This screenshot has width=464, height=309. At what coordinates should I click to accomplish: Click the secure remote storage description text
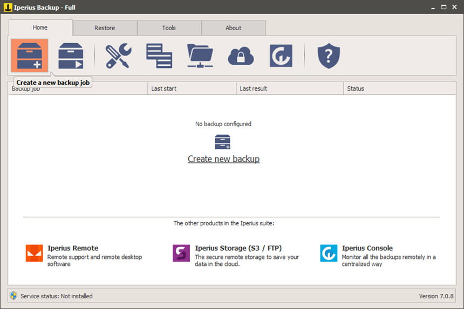(247, 260)
